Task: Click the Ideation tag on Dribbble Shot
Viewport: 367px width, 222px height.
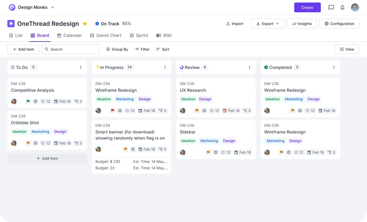Action: (19, 132)
